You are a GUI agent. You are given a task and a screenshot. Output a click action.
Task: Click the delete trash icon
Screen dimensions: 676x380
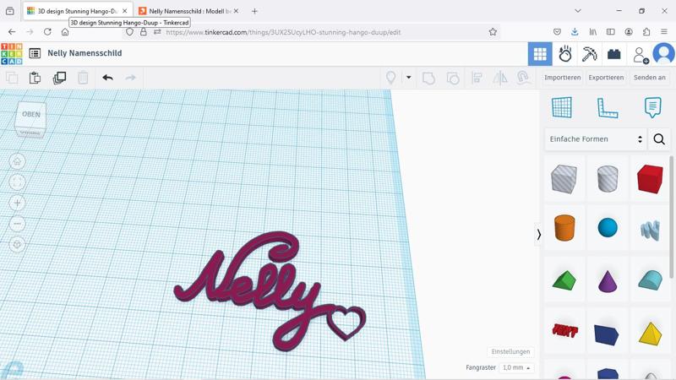pos(83,78)
